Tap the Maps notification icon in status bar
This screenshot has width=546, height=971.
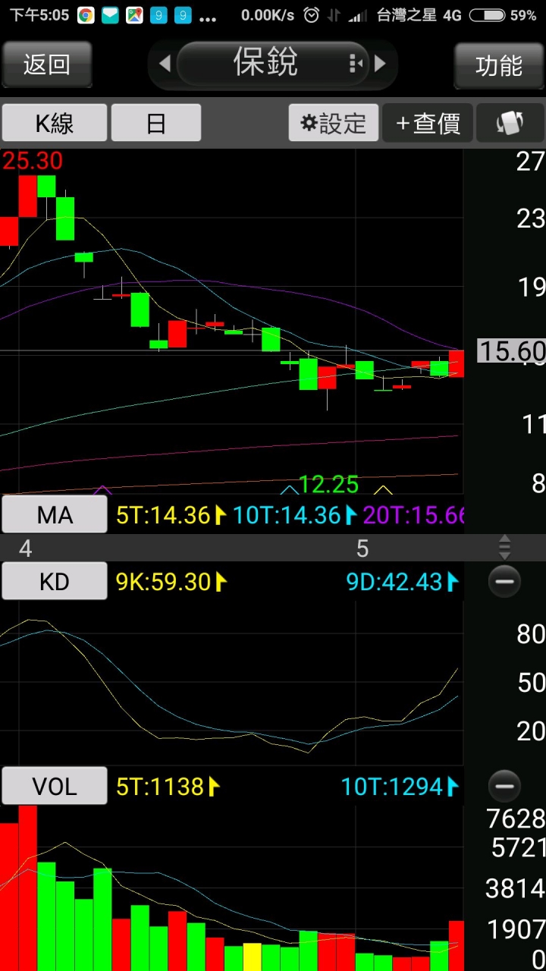(x=134, y=15)
